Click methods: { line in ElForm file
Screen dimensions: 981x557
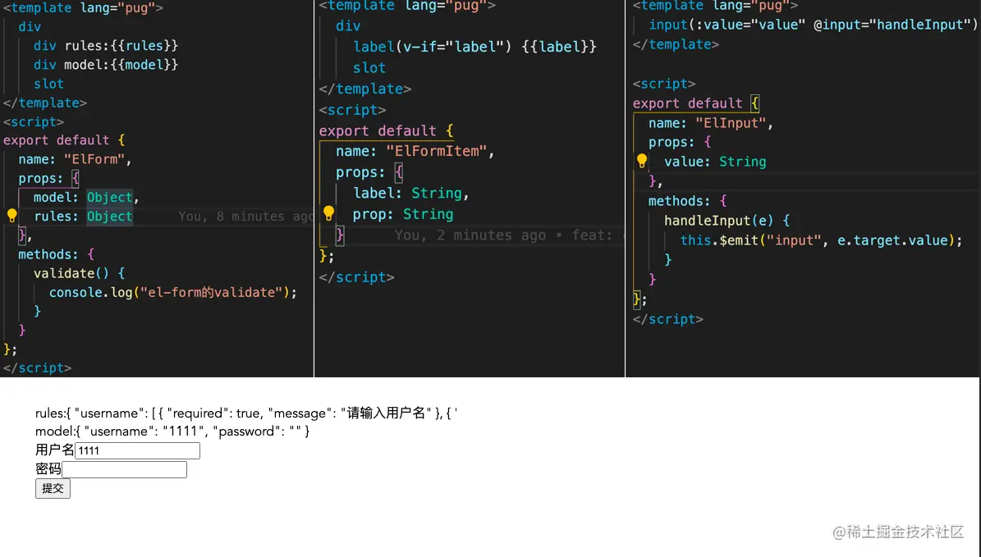57,254
